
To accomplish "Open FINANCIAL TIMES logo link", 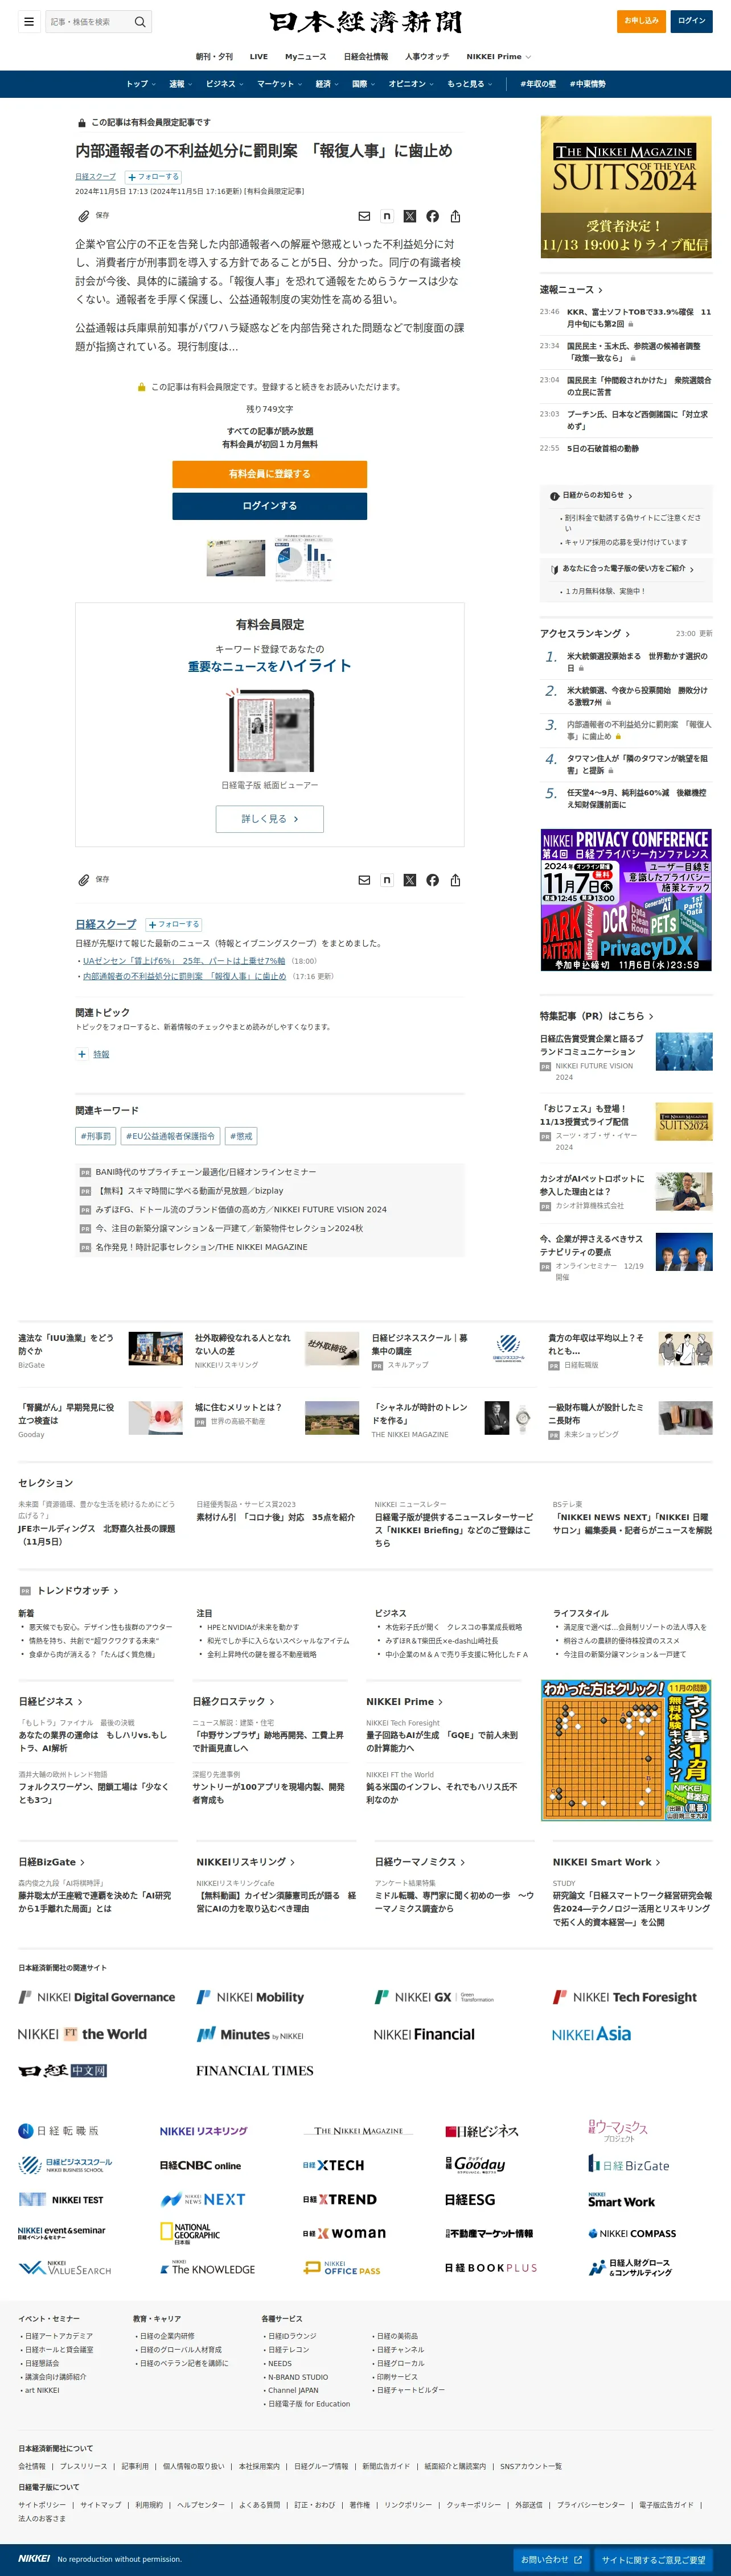I will [x=254, y=2071].
